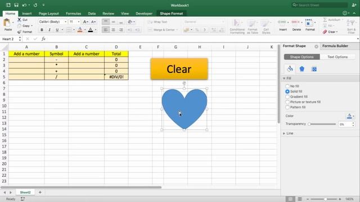Click the Transparency percentage stepper
This screenshot has width=360, height=202.
(353, 124)
